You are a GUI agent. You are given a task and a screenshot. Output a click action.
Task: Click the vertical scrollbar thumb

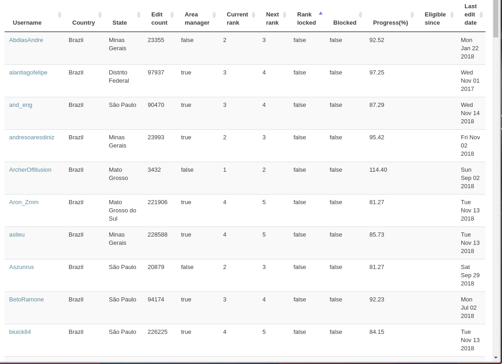496,18
